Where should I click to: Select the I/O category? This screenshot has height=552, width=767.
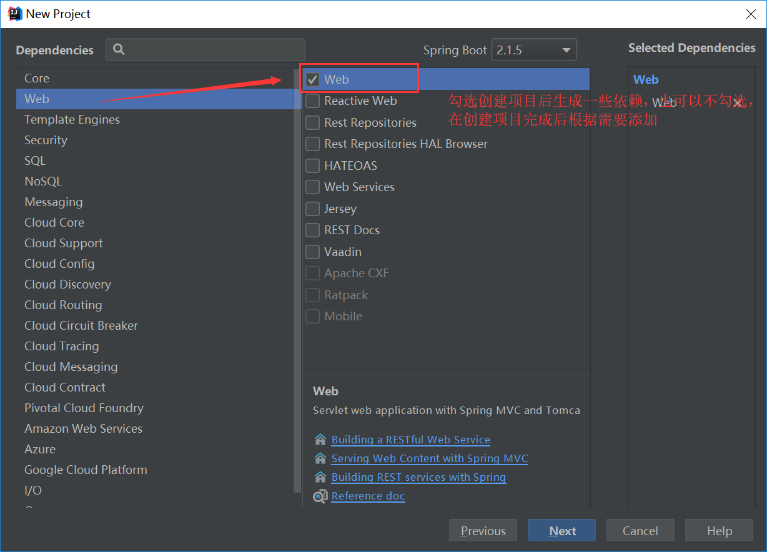[155, 490]
